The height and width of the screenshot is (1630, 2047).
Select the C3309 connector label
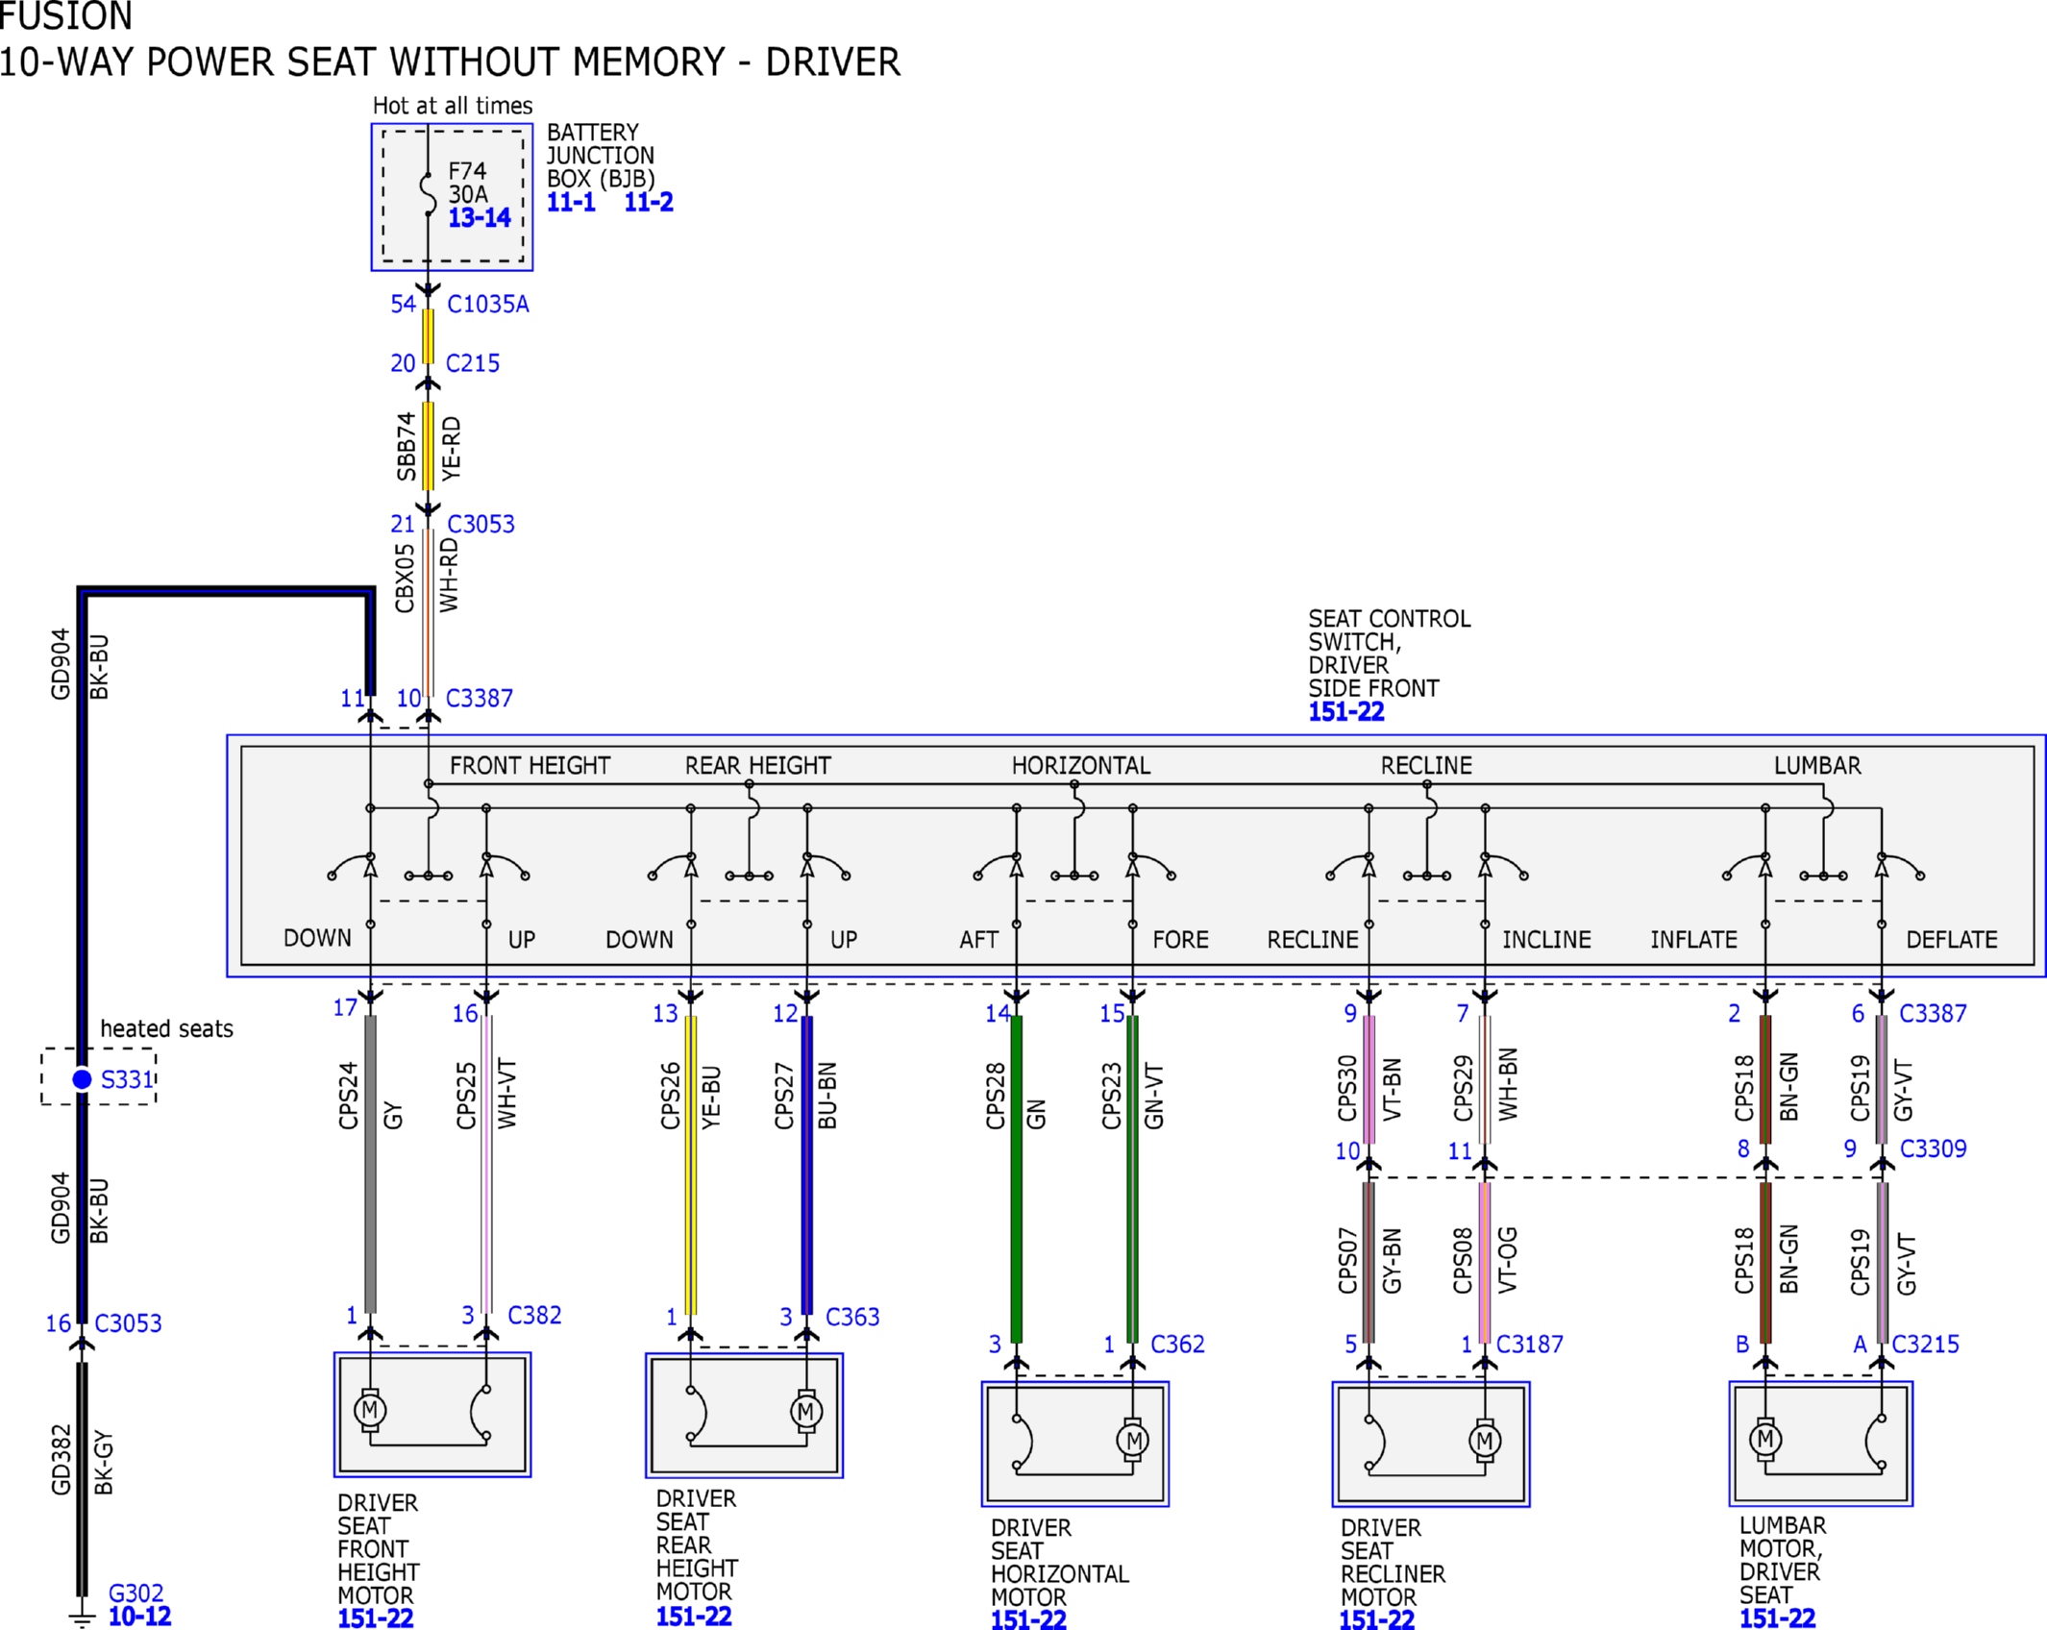[x=1934, y=1148]
